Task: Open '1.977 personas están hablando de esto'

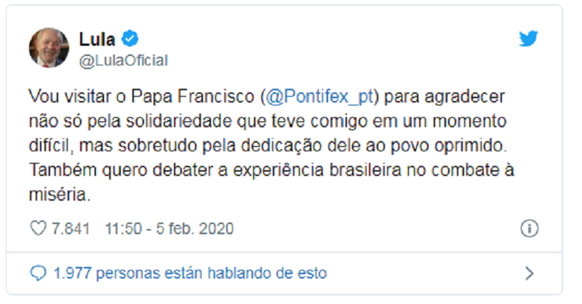Action: [x=190, y=273]
